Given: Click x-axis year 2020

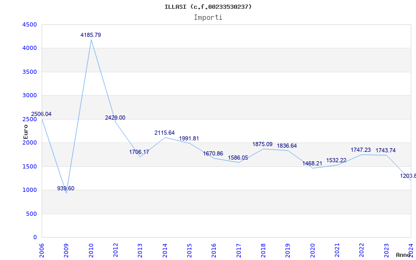Looking at the screenshot, I should pos(313,251).
